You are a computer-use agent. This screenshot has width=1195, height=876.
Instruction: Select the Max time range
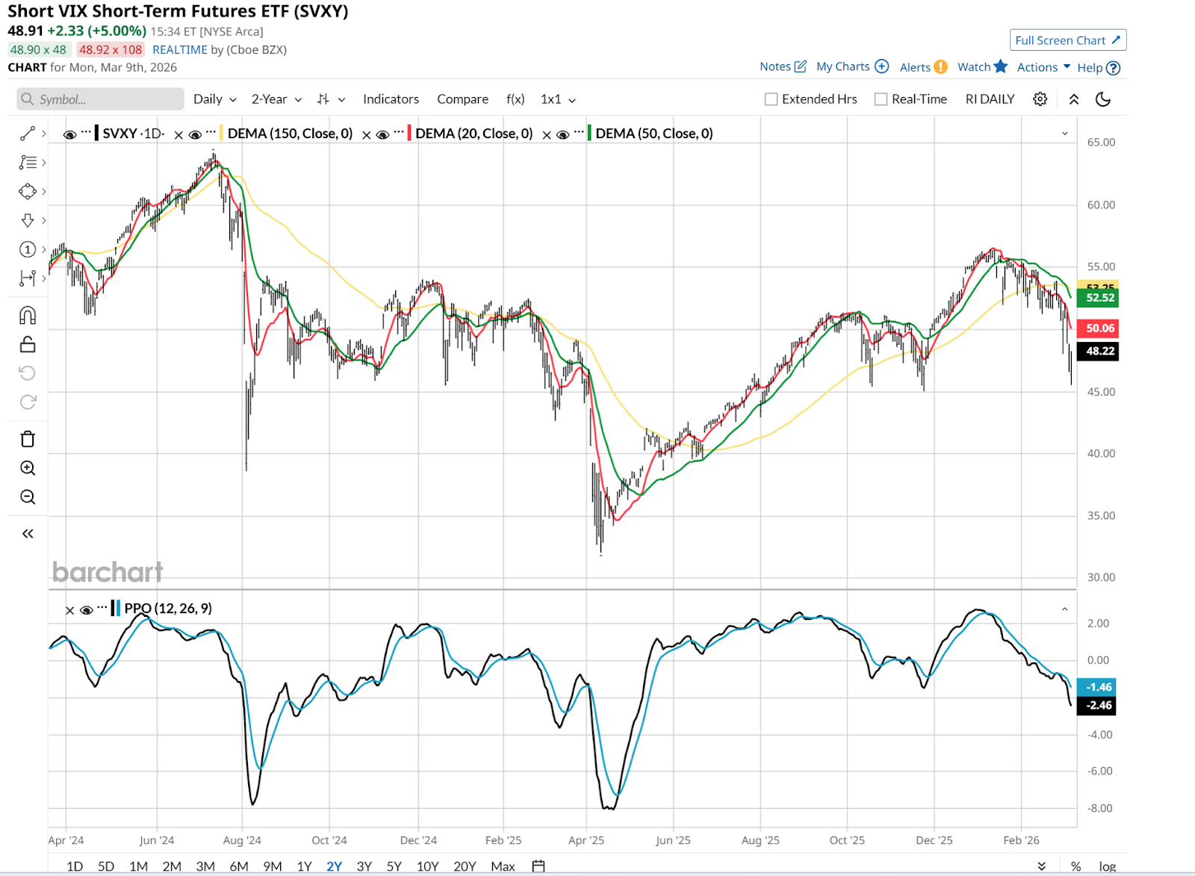pos(503,866)
